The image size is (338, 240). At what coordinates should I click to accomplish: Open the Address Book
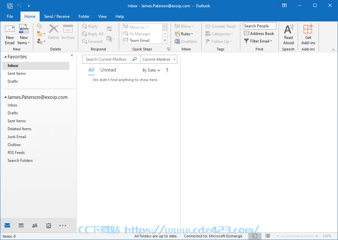pos(259,34)
